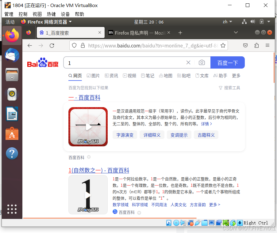The width and height of the screenshot is (277, 233).
Task: Open VirtualBox 视图 menu
Action: (x=37, y=14)
